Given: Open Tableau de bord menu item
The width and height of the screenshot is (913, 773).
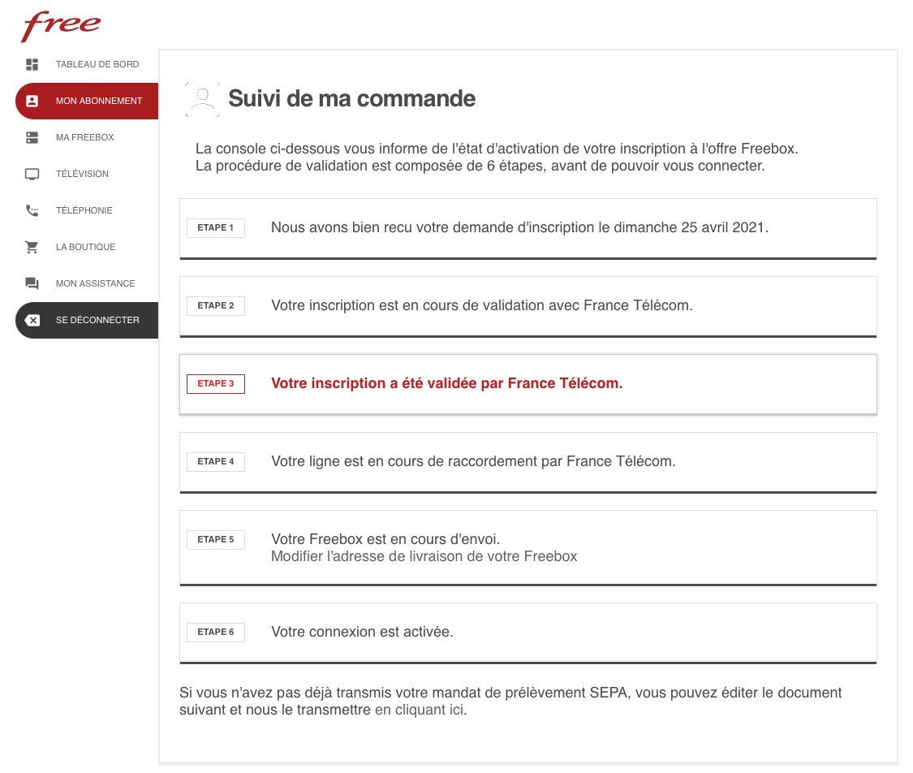Looking at the screenshot, I should (97, 64).
